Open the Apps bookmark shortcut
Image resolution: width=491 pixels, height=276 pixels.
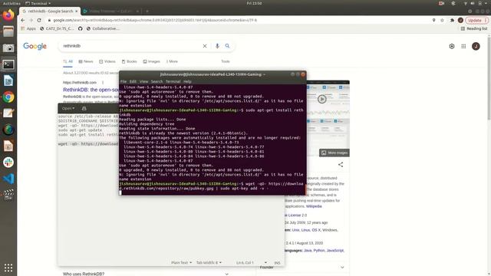coord(28,28)
